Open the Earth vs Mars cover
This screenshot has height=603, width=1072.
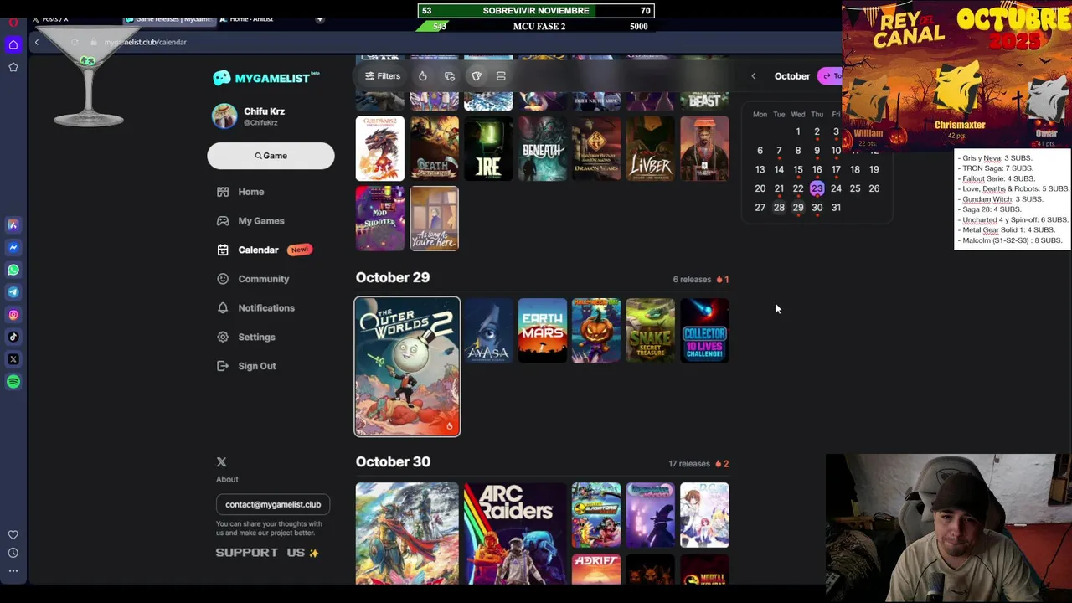click(543, 331)
